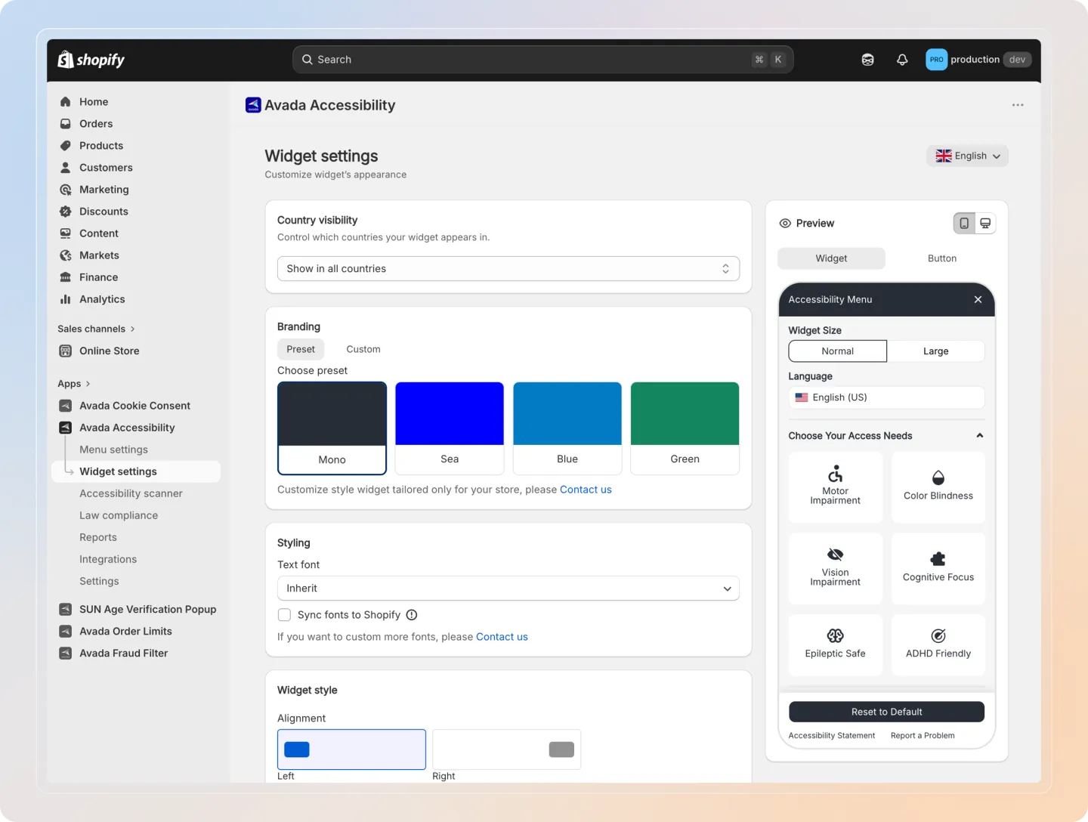Select the Vision Impairment profile

[835, 568]
